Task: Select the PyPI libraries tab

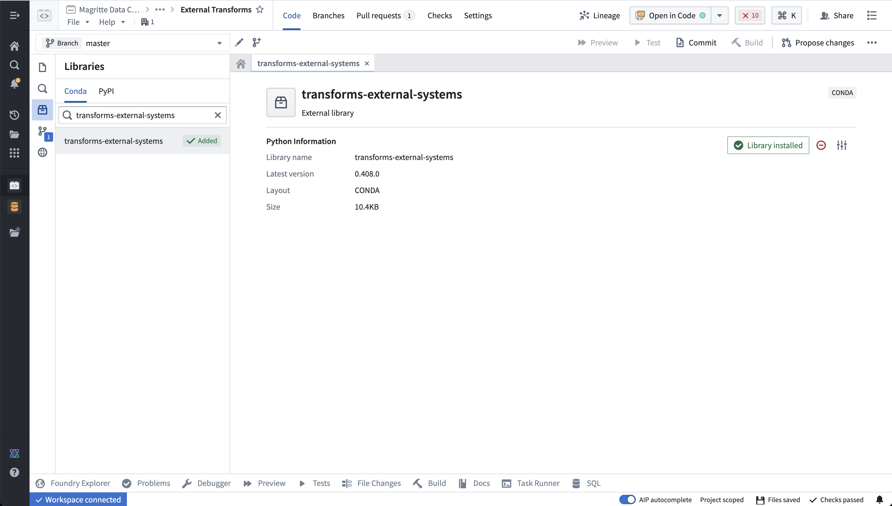Action: 106,91
